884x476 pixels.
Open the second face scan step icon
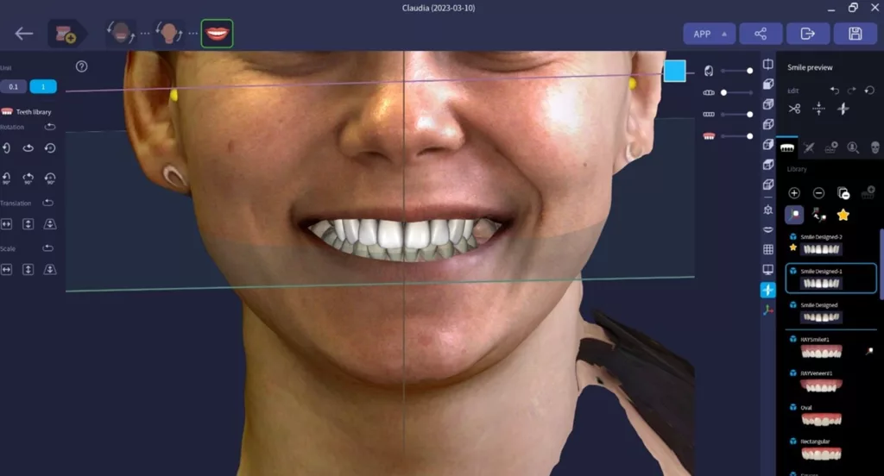[168, 34]
